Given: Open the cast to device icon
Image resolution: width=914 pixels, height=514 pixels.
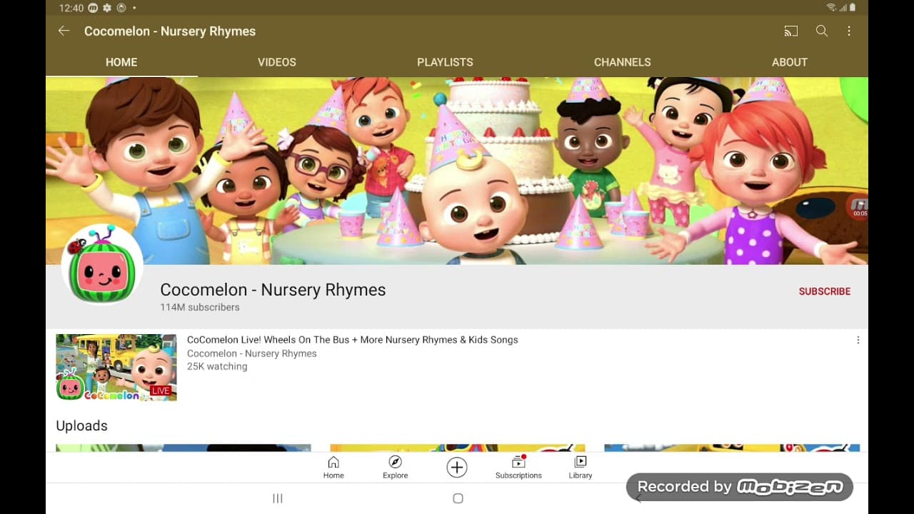Looking at the screenshot, I should pos(790,31).
